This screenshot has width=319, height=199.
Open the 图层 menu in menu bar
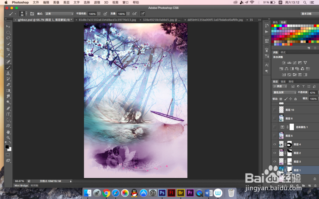coord(67,3)
